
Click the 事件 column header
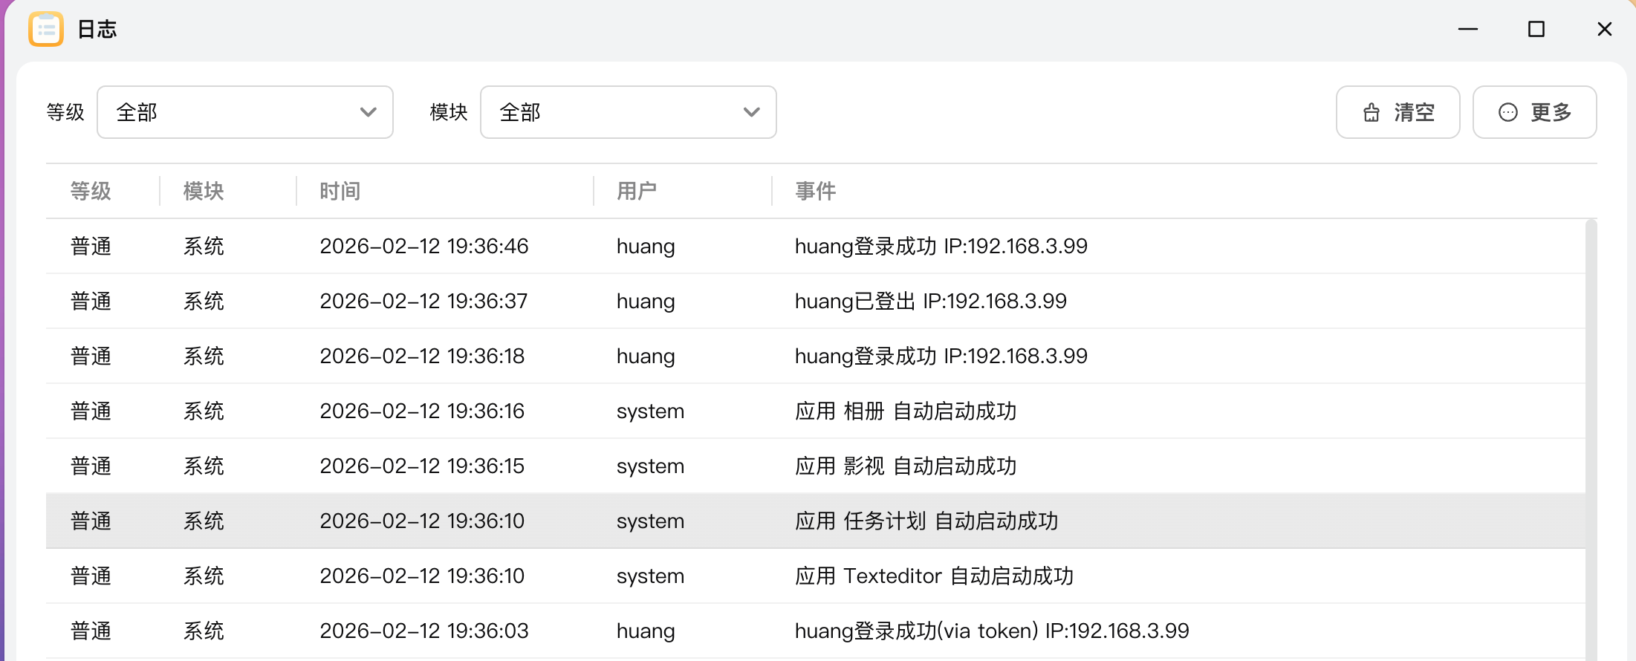[815, 192]
